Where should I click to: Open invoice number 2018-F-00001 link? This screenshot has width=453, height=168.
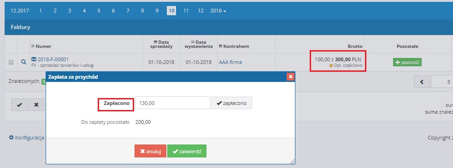(x=53, y=59)
